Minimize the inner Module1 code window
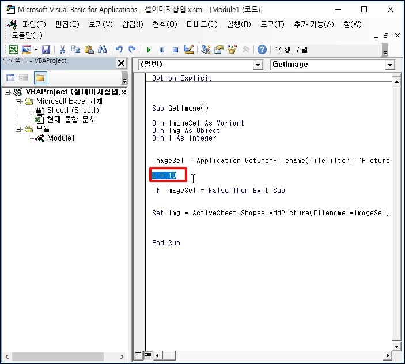 (376, 36)
